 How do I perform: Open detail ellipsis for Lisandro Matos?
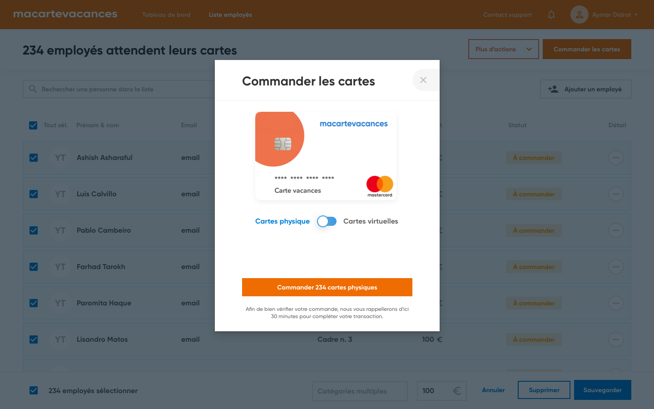[616, 339]
